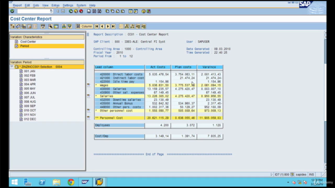This screenshot has height=188, width=335.
Task: Open the Extras menu
Action: [x=55, y=5]
